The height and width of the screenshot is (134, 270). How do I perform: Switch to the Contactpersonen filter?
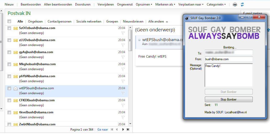60,21
